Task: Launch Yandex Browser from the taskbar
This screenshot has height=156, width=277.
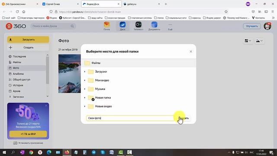Action: [40, 152]
